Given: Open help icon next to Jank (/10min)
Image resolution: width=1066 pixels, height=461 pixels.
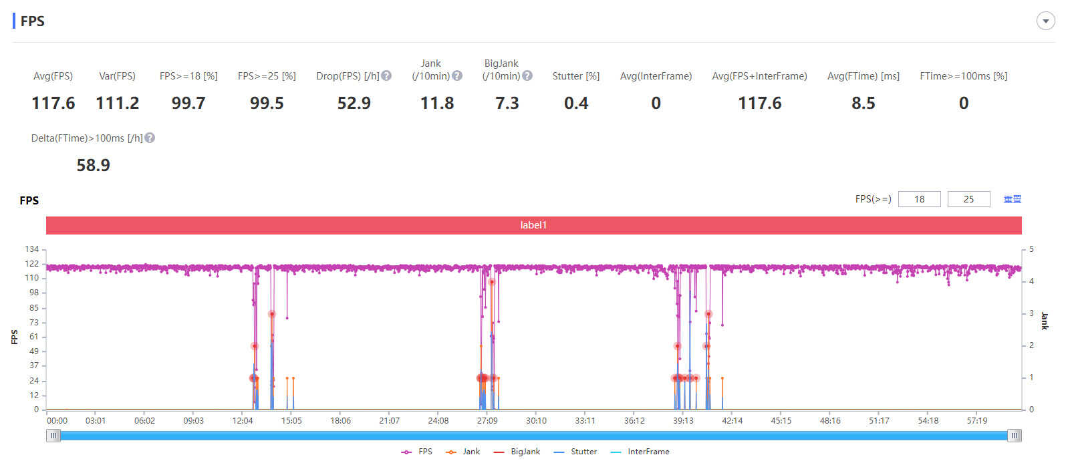Looking at the screenshot, I should 457,76.
